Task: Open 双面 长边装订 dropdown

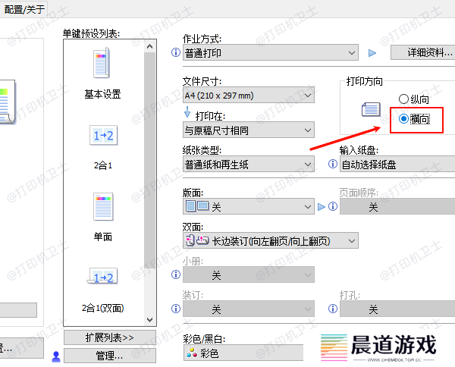Action: (x=271, y=240)
